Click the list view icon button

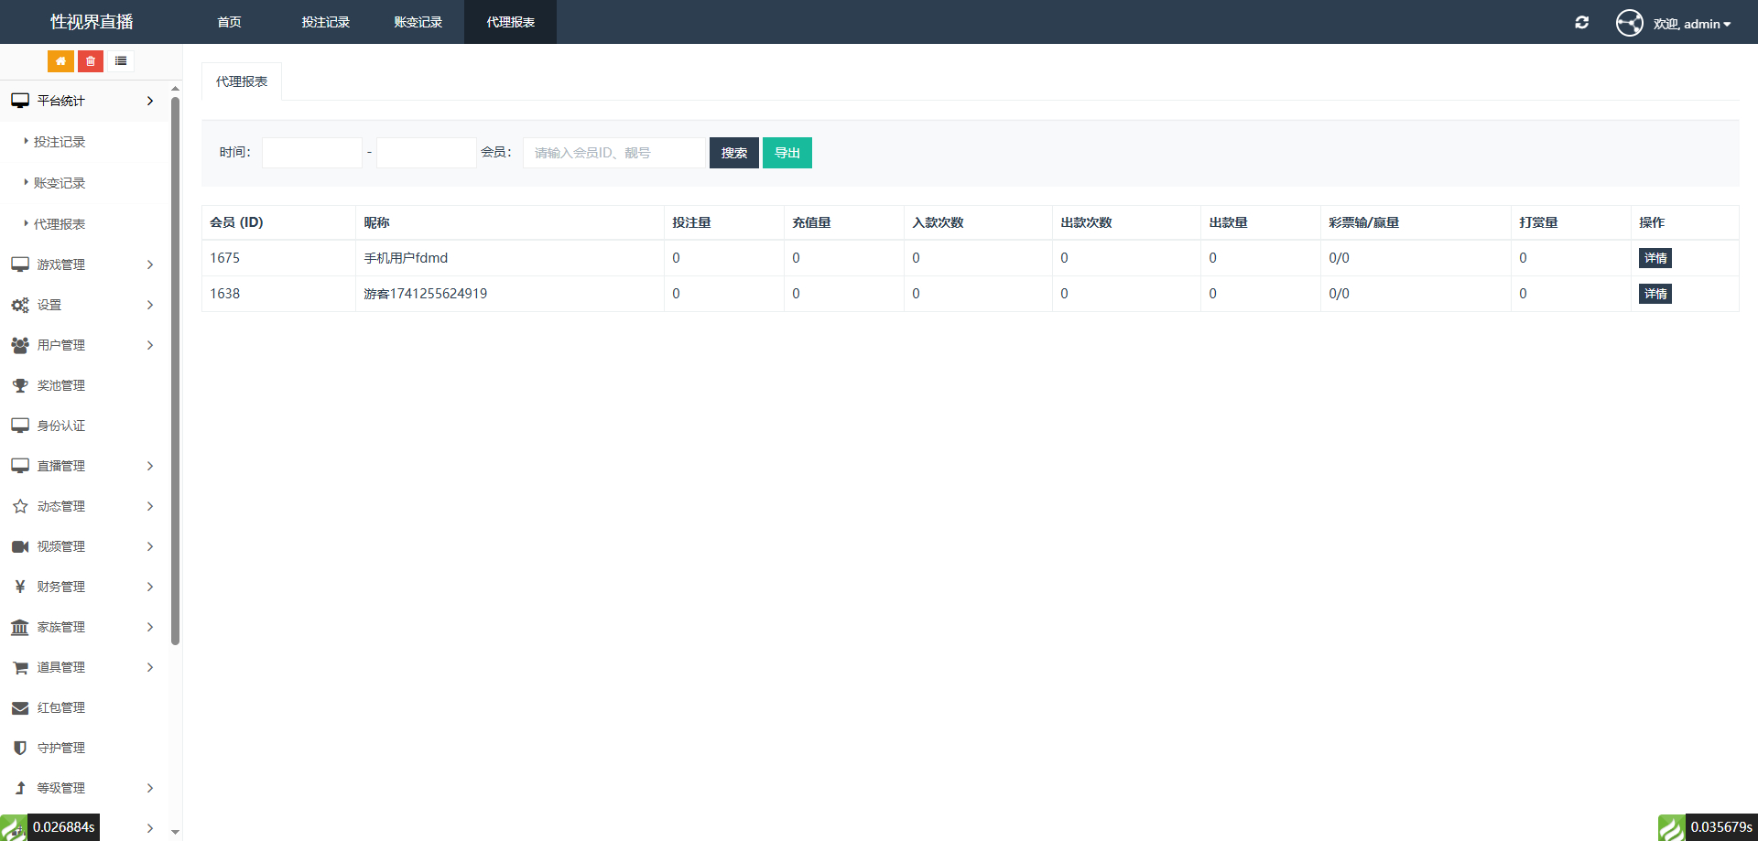click(x=121, y=61)
